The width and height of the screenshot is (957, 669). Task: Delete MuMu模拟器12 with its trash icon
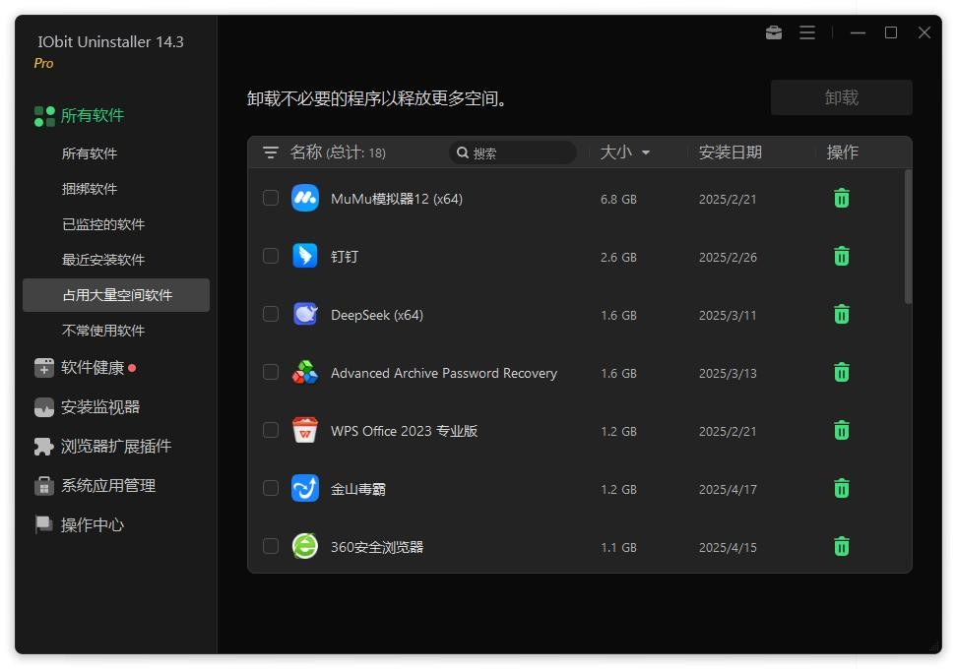(x=841, y=198)
